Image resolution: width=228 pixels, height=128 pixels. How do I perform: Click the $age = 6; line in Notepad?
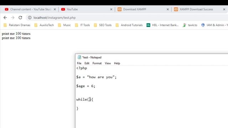coord(85,86)
